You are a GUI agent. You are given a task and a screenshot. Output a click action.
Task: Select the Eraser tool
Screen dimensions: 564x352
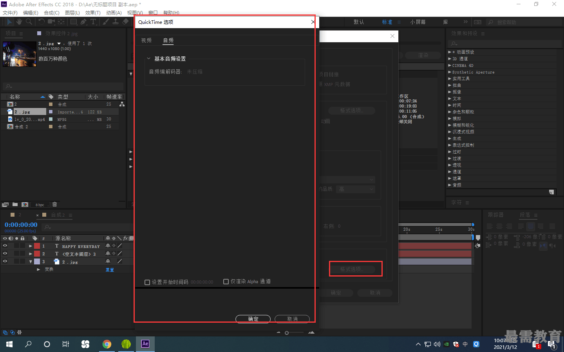[125, 22]
